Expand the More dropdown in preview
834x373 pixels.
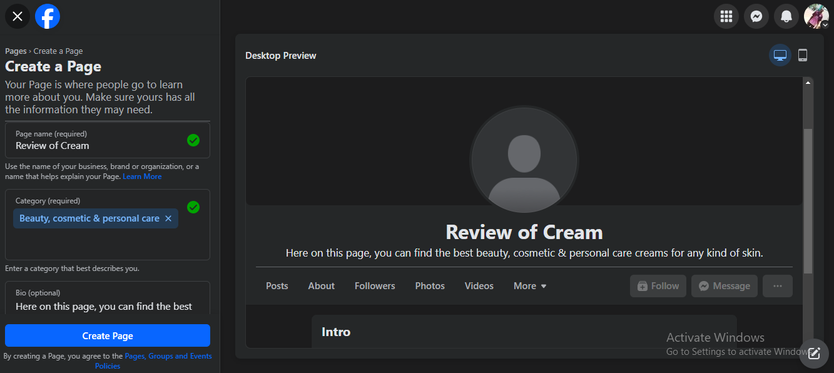(530, 286)
